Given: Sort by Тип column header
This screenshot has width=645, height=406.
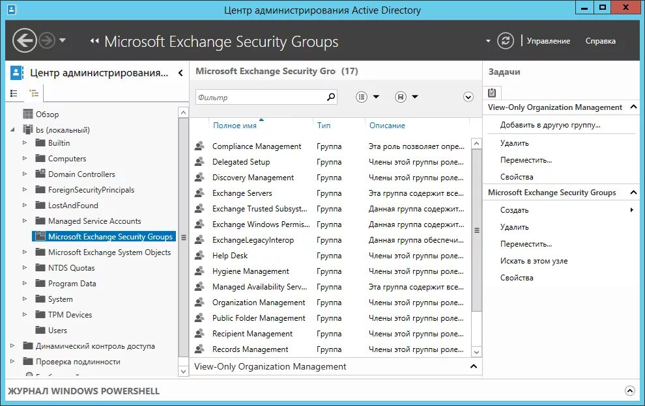Looking at the screenshot, I should (x=324, y=126).
